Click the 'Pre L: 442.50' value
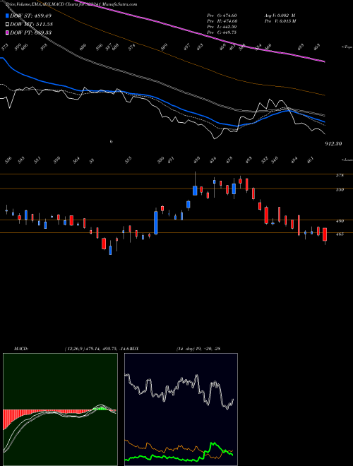The image size is (353, 466). coord(222,27)
